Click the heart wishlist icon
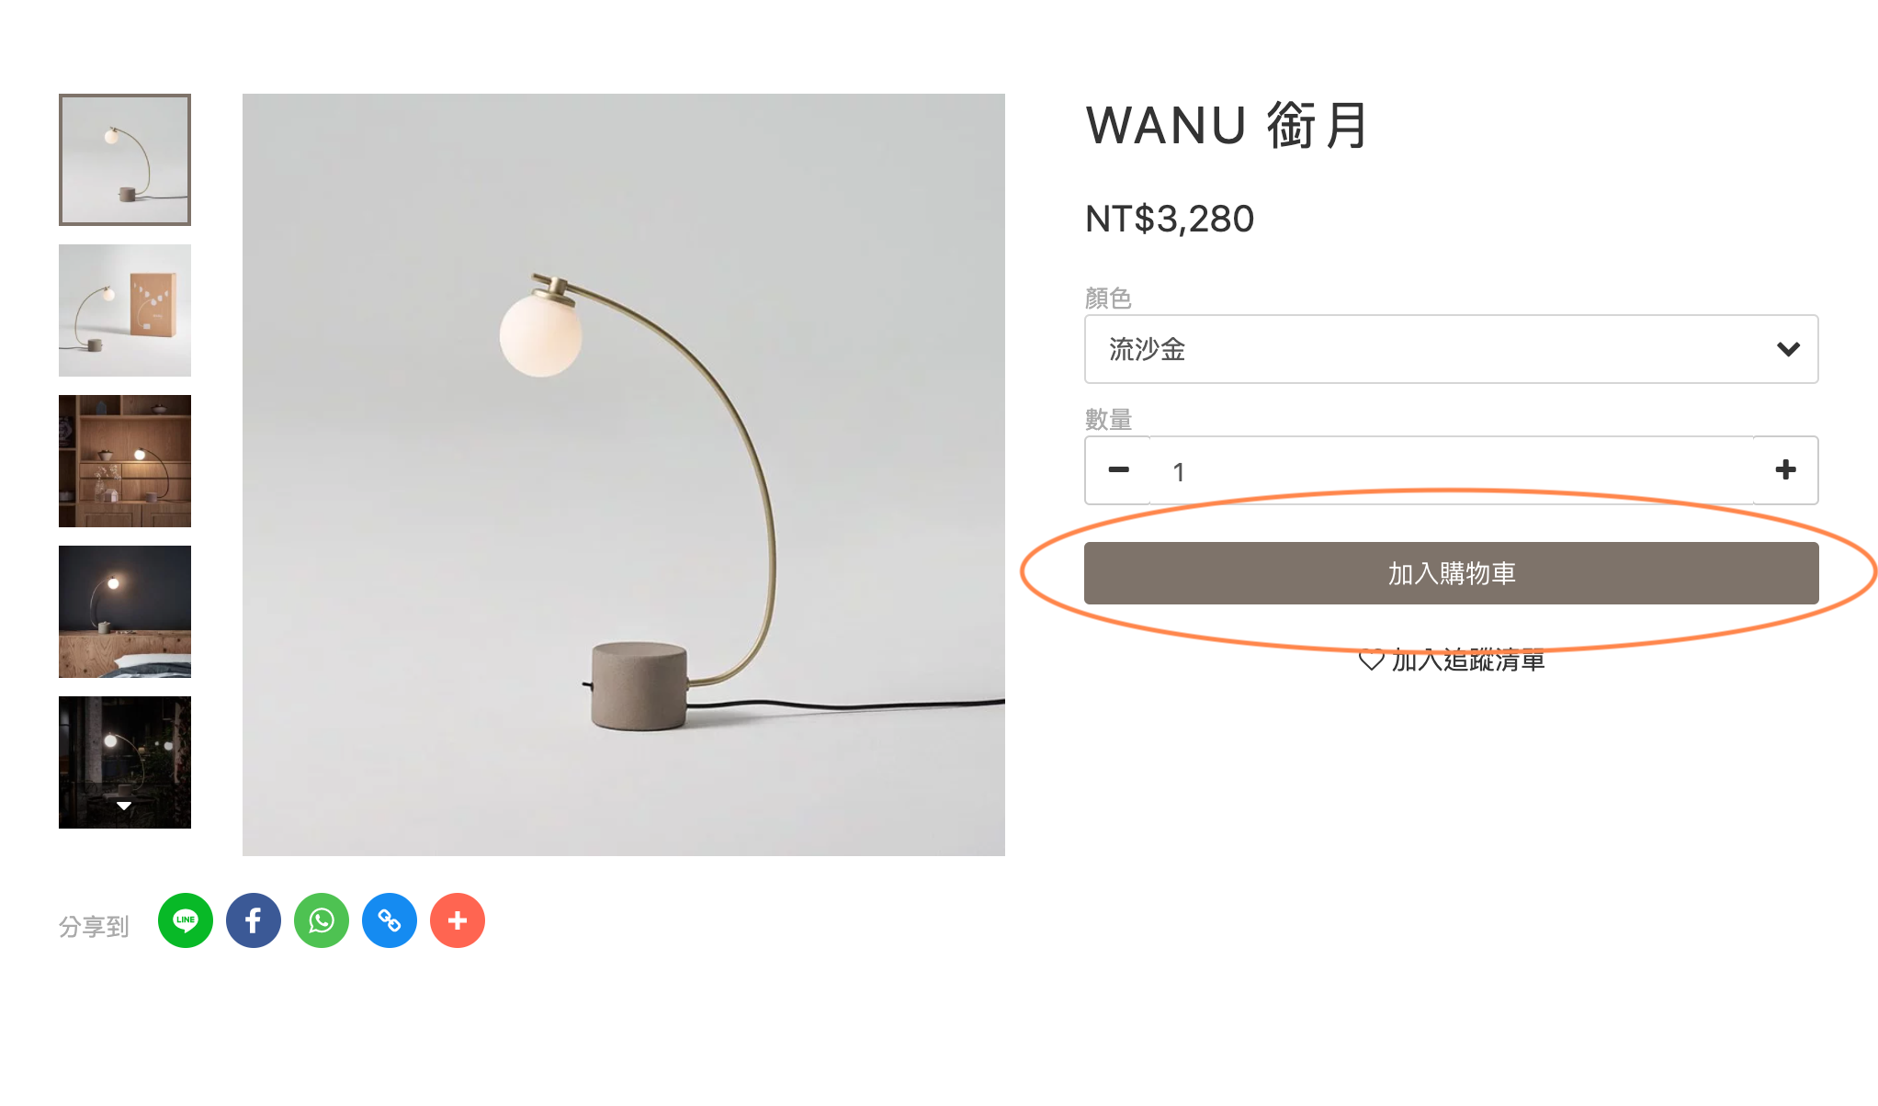This screenshot has width=1878, height=1106. tap(1372, 660)
